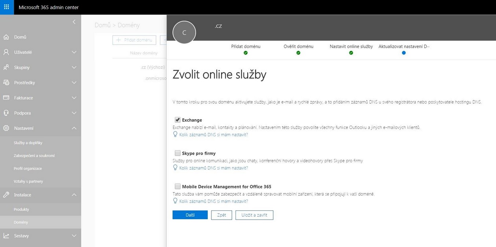This screenshot has height=247, width=496.
Task: Click Microsoft 365 admin center title
Action: pos(49,7)
